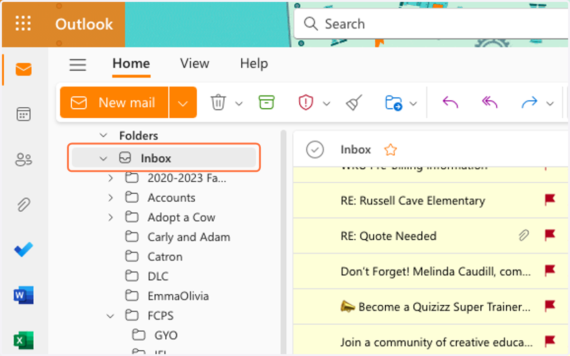The height and width of the screenshot is (356, 570).
Task: Open the Carly and Adam folder
Action: coord(189,237)
